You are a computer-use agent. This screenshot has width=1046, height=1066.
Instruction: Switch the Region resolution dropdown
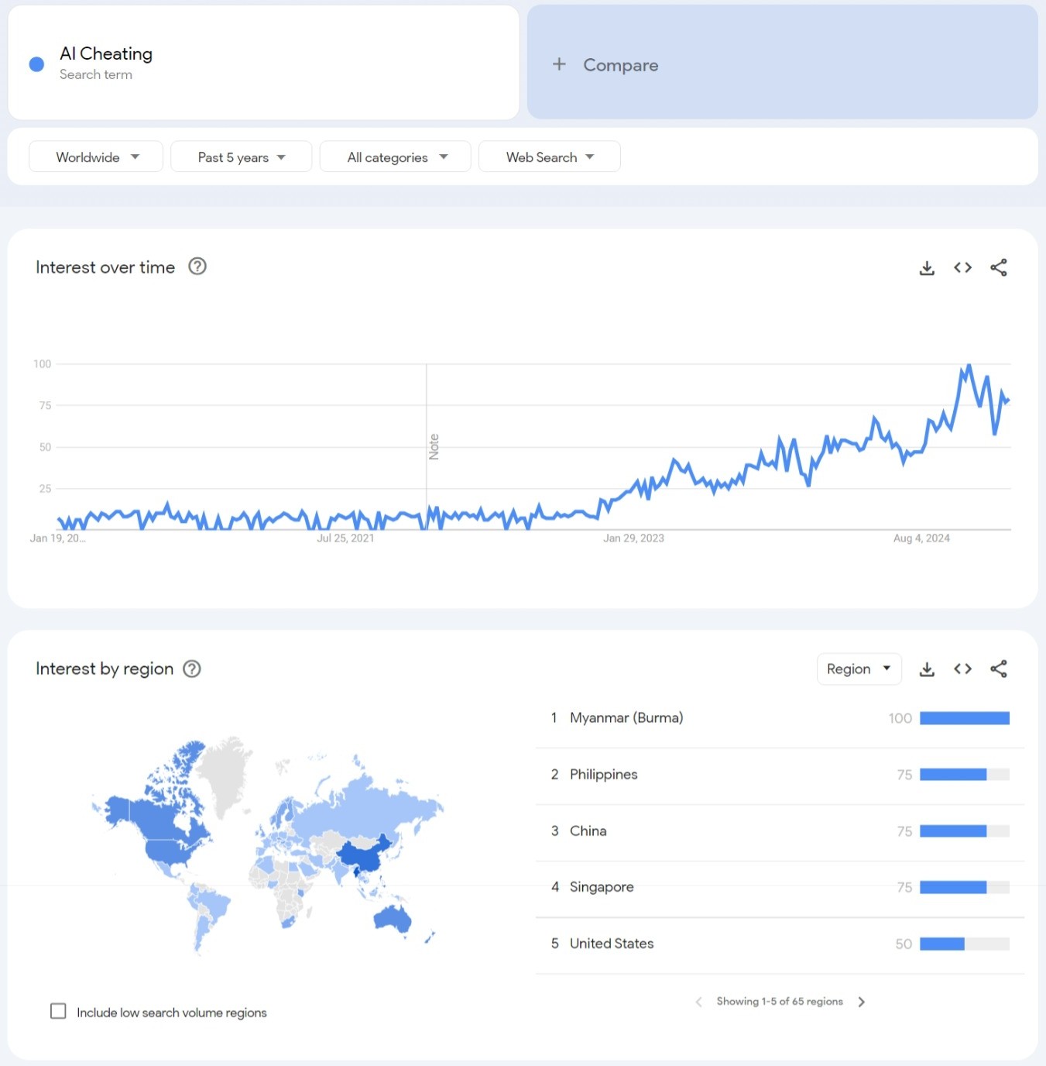pos(859,669)
